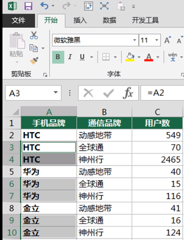Screen dimensions: 184x240
Task: Toggle Italic formatting
Action: (70, 57)
